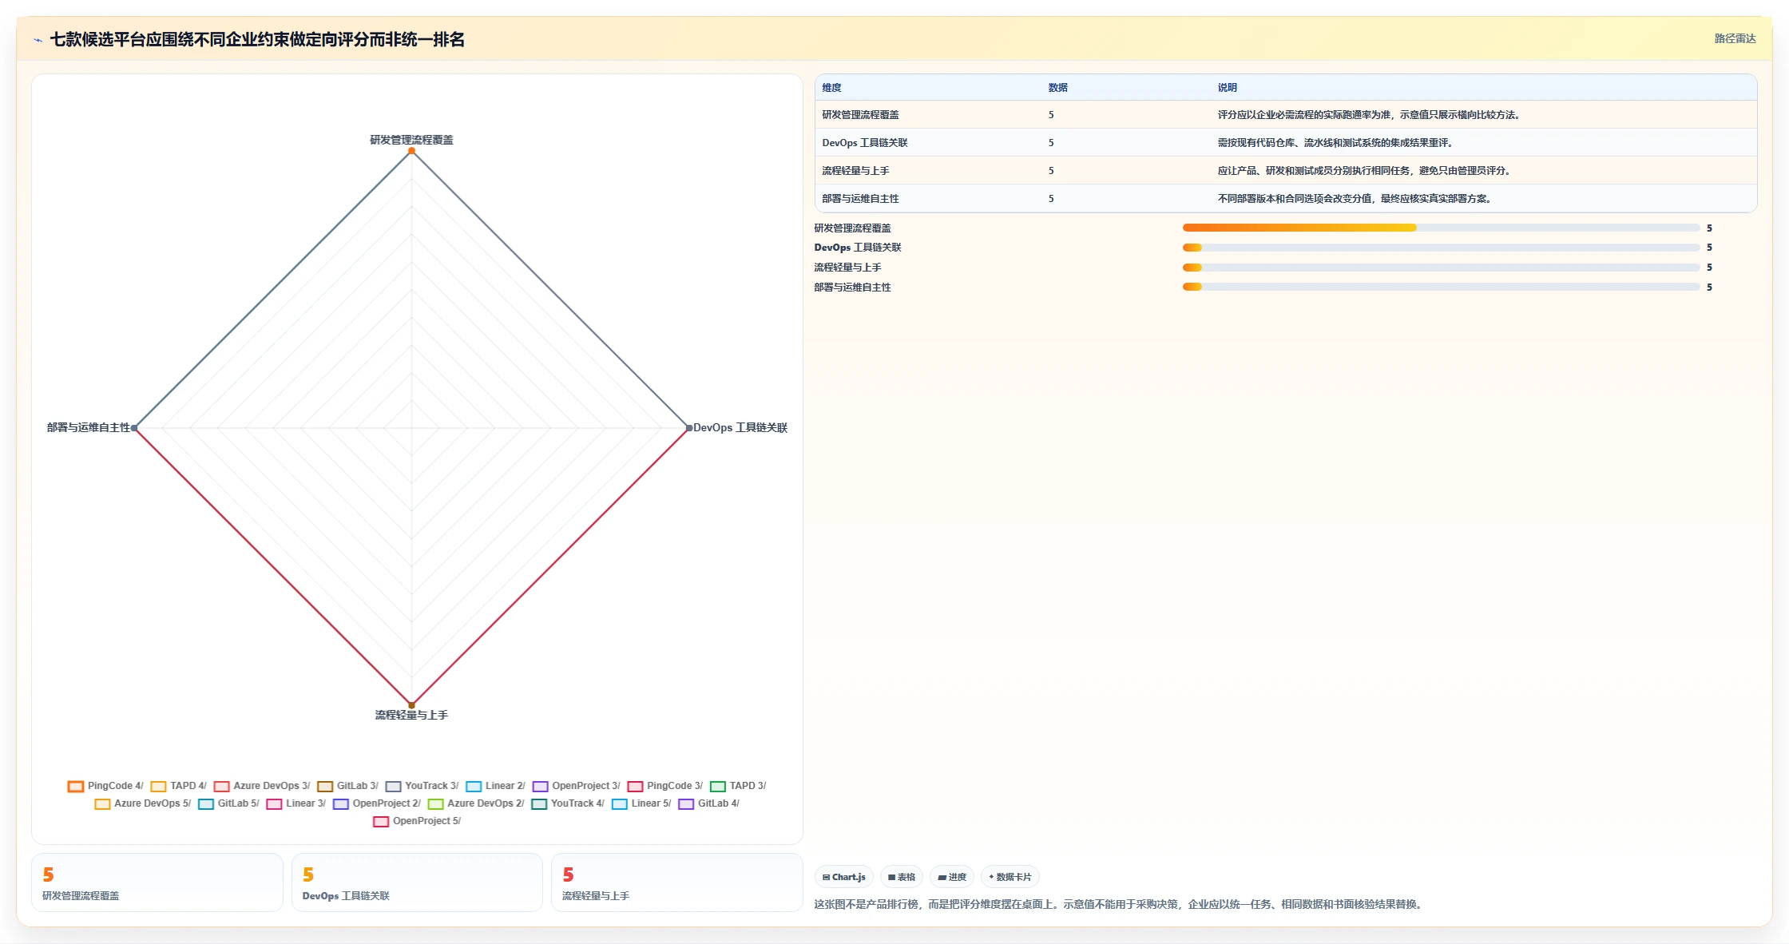Toggle the OpenProject 5/ legend entry
Viewport: 1789px width, 944px height.
(417, 821)
